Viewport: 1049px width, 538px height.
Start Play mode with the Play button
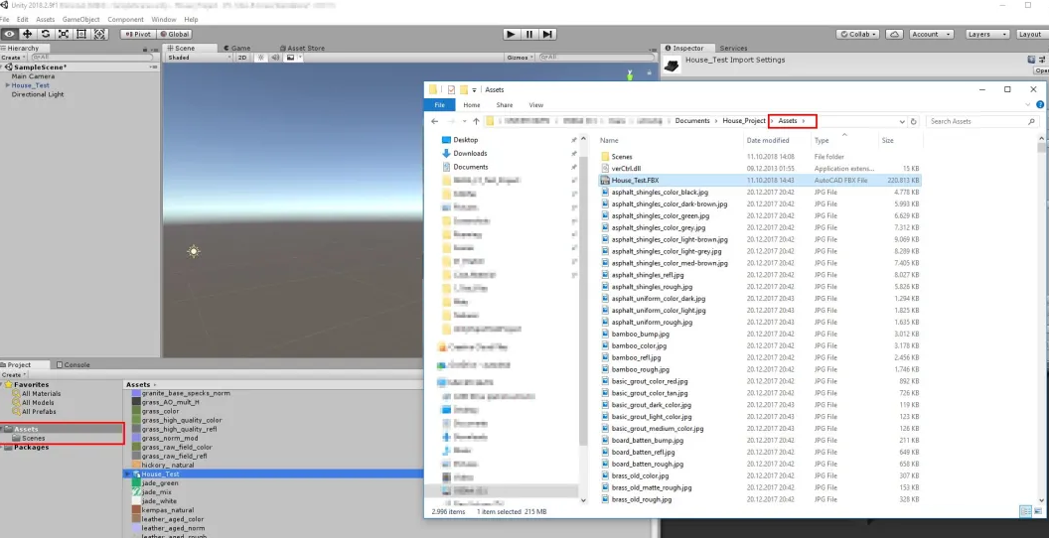tap(512, 34)
